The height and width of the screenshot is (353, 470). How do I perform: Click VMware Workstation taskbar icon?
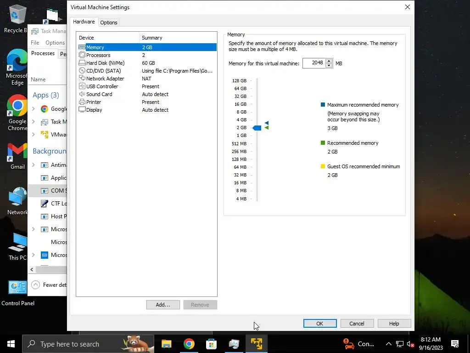[x=257, y=344]
